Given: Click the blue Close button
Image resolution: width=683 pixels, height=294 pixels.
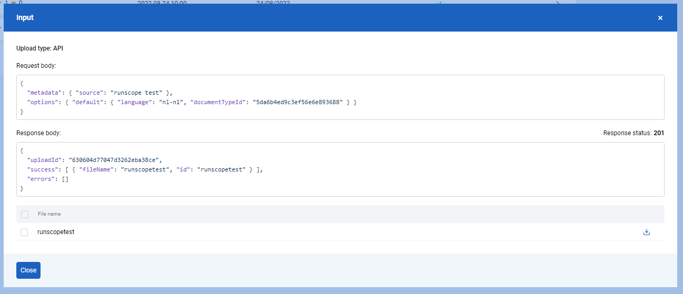Looking at the screenshot, I should [28, 270].
